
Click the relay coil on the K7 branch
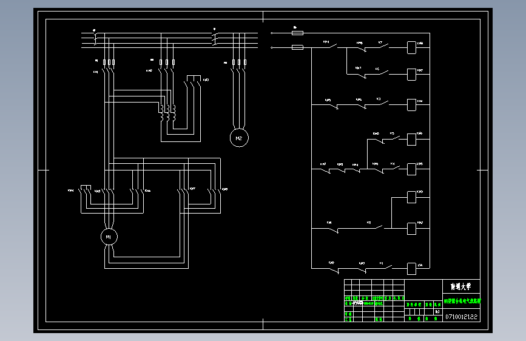coord(411,48)
